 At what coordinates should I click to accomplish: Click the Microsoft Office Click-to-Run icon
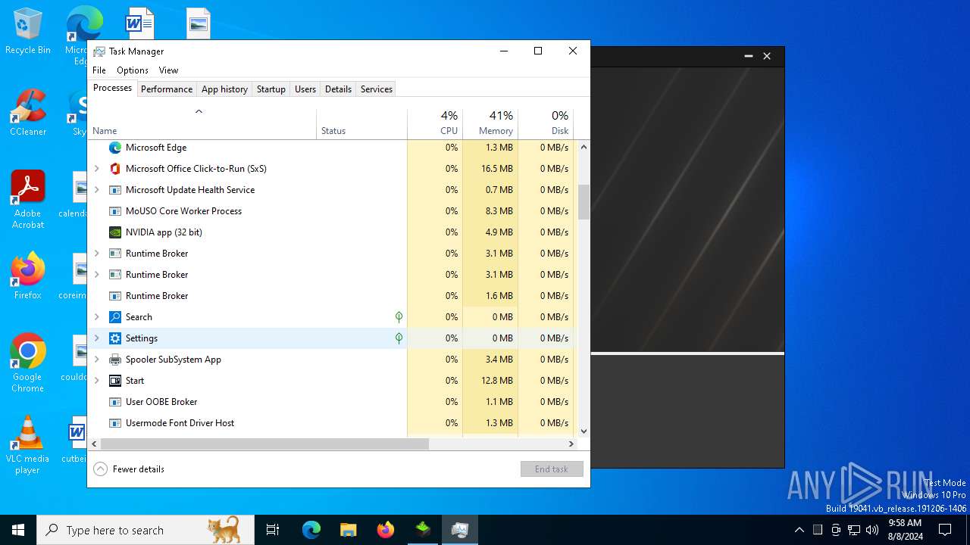point(115,169)
